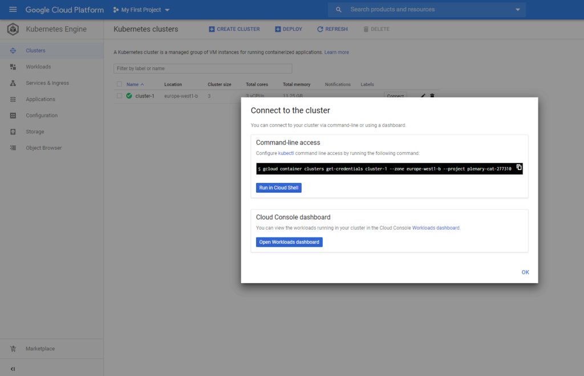Click the Filter by label or name field

click(x=202, y=68)
